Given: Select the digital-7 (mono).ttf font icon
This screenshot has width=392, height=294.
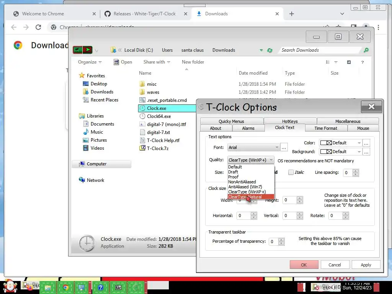Looking at the screenshot, I should [142, 124].
